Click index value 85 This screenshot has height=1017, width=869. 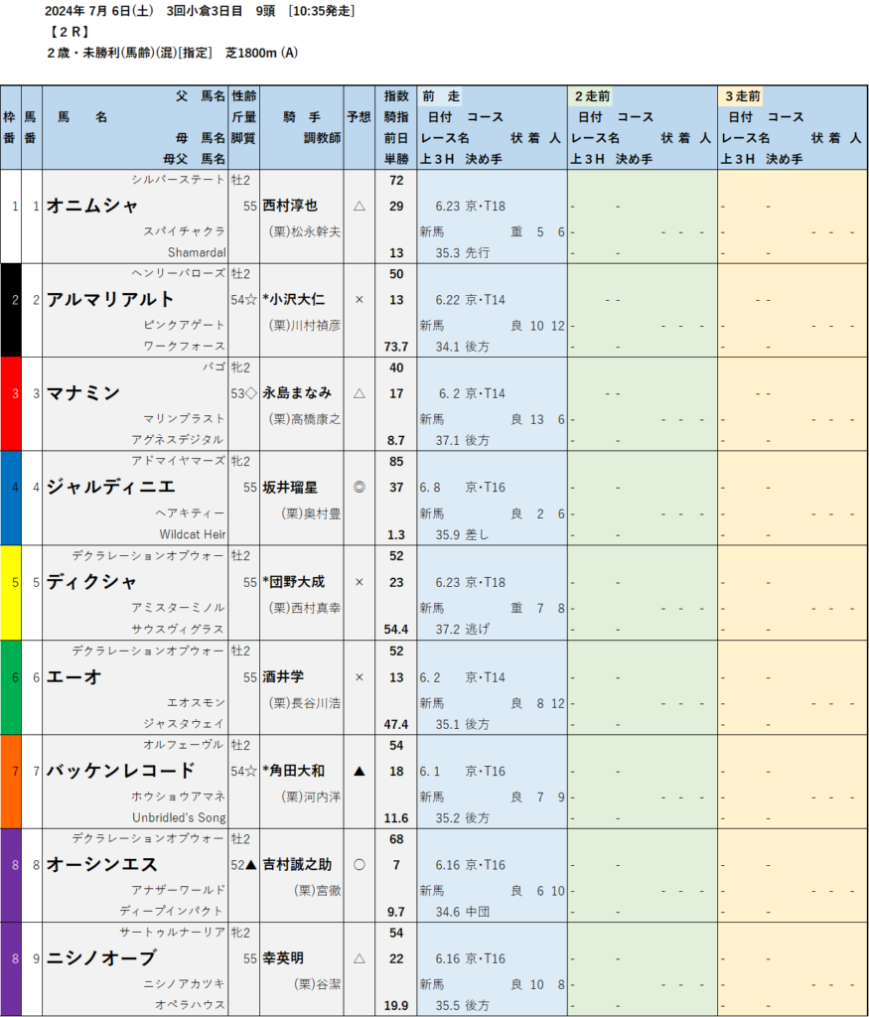[x=396, y=461]
